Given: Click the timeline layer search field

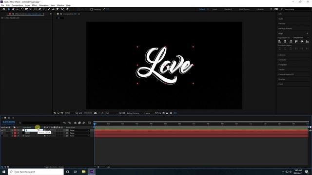Looking at the screenshot, I should (x=39, y=123).
